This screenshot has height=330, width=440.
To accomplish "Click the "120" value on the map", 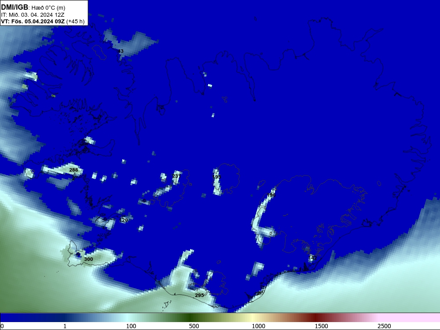I will [x=124, y=220].
